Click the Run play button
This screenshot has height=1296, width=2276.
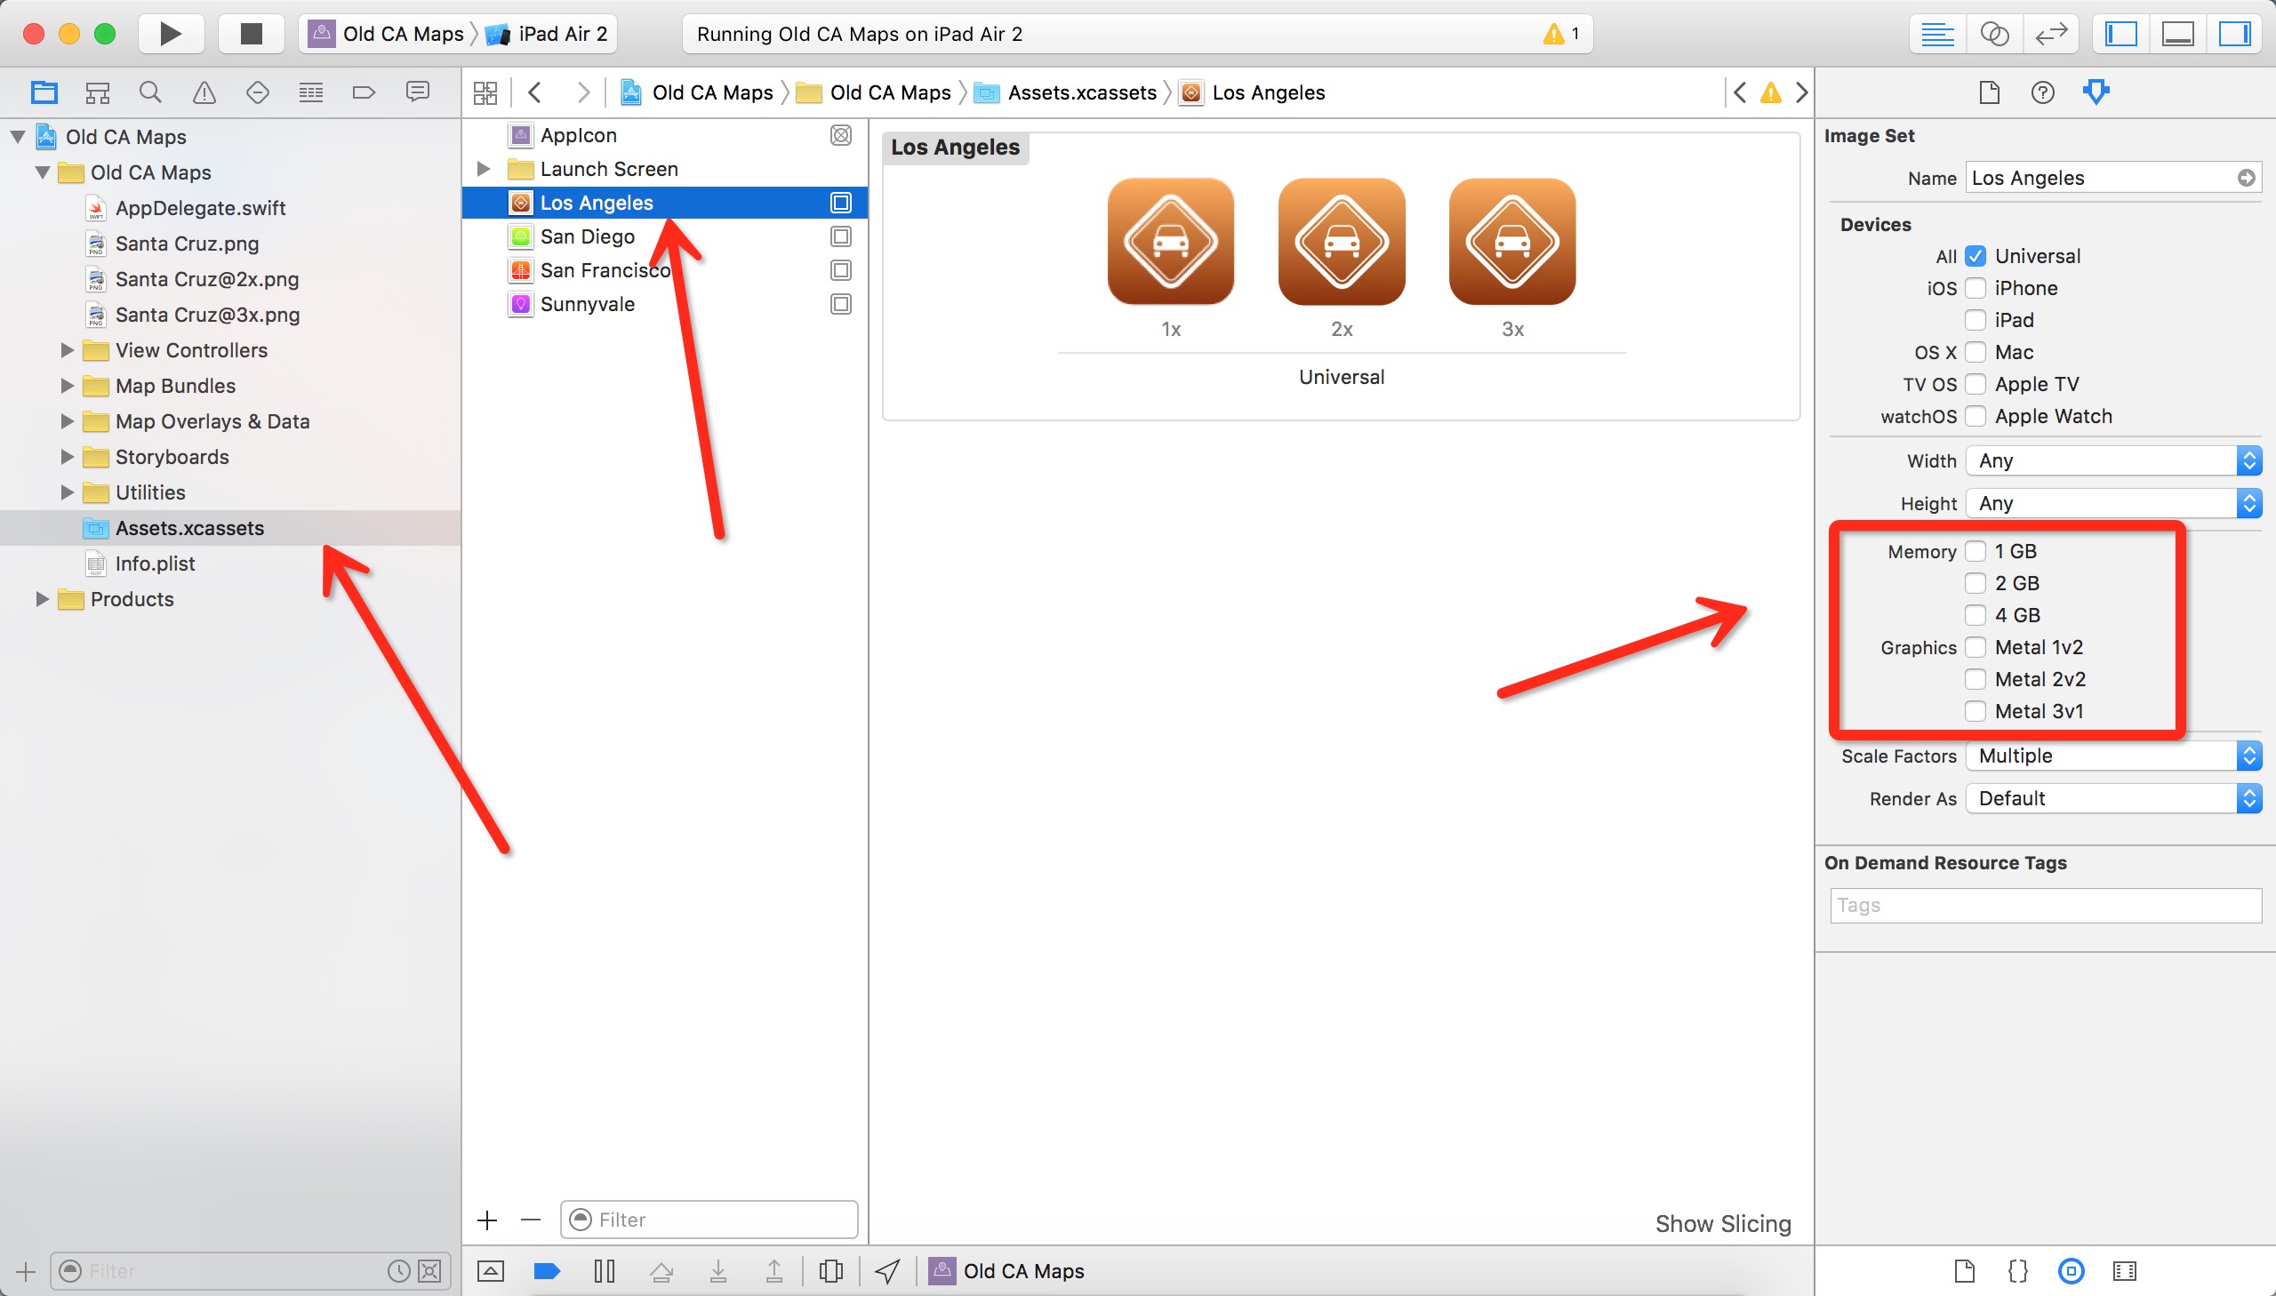click(170, 34)
